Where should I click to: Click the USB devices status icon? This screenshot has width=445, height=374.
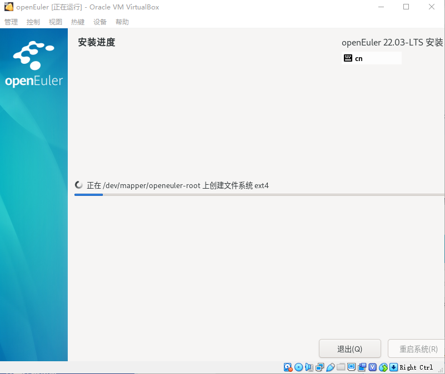pos(331,367)
